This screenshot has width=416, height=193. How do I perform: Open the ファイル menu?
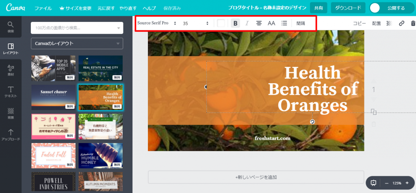(43, 8)
